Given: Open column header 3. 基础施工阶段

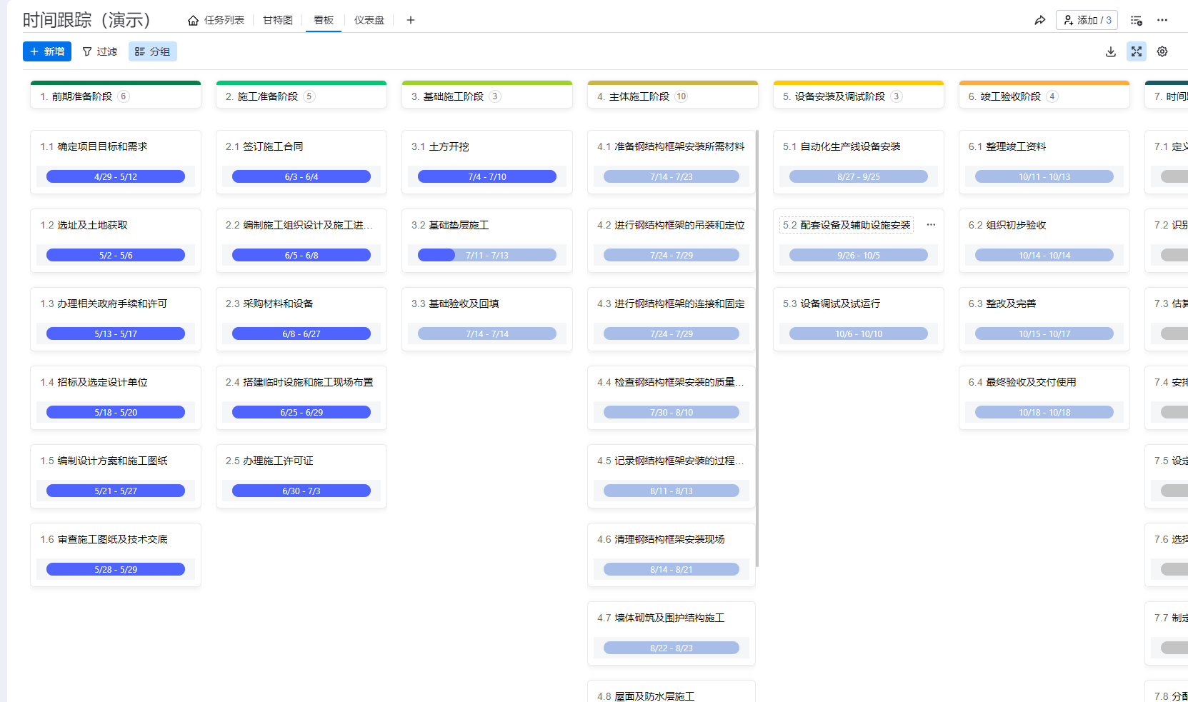Looking at the screenshot, I should coord(487,96).
